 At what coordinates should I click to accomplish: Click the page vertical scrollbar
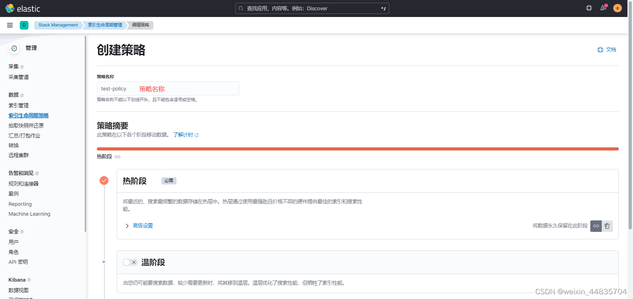630,115
